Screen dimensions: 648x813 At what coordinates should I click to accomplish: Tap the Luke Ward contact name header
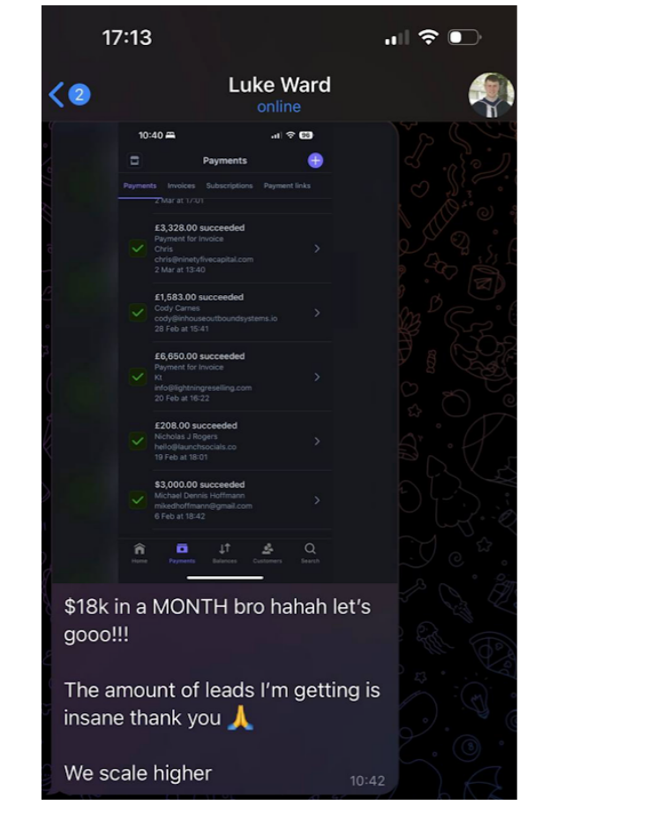pyautogui.click(x=280, y=85)
